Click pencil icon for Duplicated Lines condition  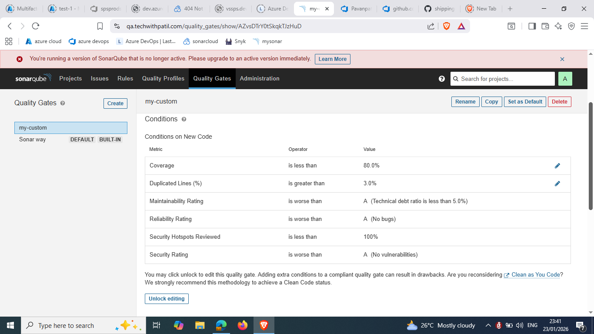coord(557,184)
